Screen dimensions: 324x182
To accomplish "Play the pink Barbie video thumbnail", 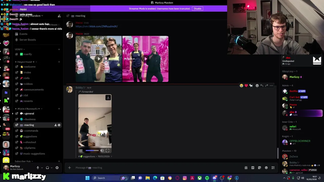I will pos(145,59).
